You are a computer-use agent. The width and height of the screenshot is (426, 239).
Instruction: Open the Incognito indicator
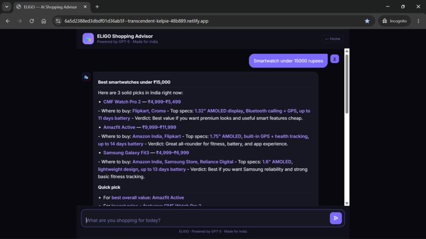394,21
